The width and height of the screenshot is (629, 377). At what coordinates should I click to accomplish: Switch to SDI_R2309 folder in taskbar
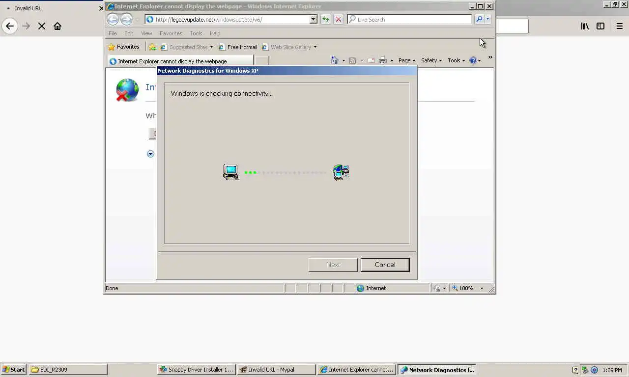[68, 370]
